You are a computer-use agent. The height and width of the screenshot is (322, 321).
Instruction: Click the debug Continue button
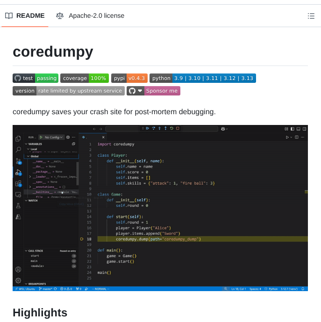[147, 128]
